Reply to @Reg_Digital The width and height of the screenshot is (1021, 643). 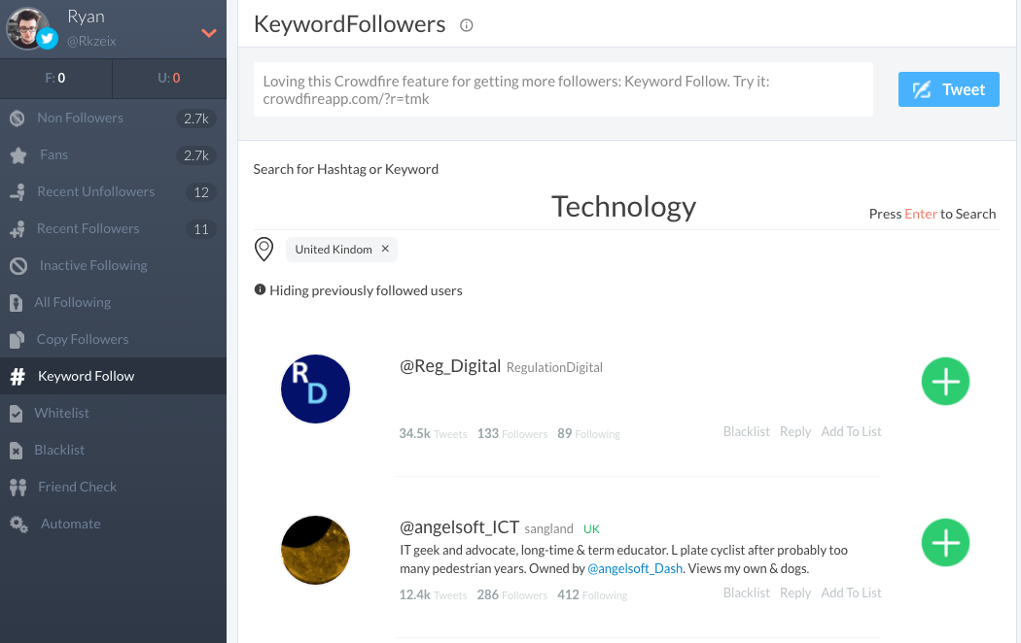(x=795, y=431)
